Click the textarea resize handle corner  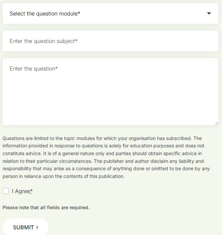[216, 123]
